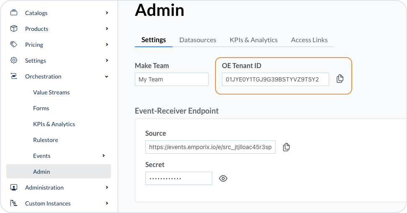Open the Access Links tab
This screenshot has width=407, height=213.
pos(309,40)
